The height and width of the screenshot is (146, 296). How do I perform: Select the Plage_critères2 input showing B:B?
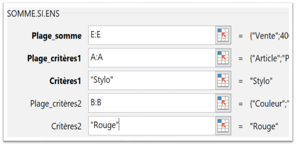152,103
